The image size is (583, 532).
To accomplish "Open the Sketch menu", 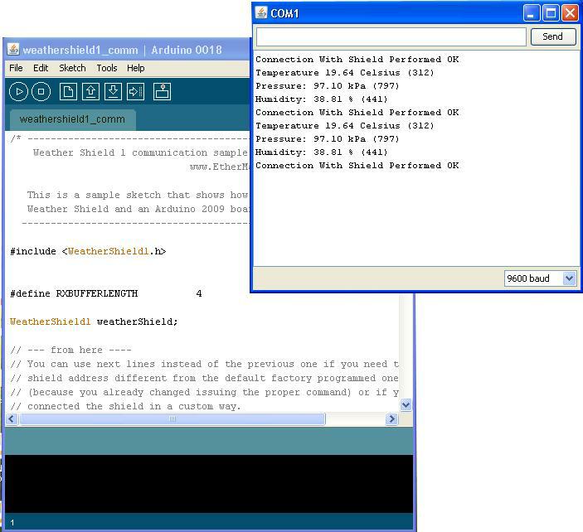I will [72, 68].
